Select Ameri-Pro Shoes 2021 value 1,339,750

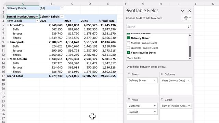click(52, 38)
